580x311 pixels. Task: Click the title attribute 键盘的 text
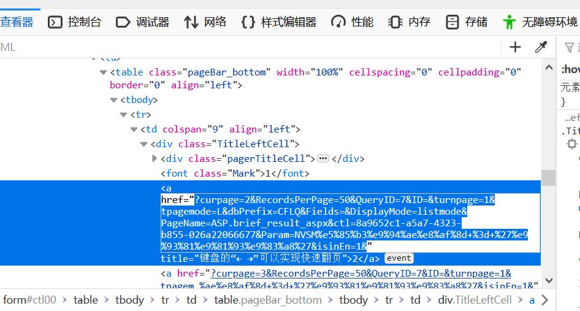click(270, 258)
